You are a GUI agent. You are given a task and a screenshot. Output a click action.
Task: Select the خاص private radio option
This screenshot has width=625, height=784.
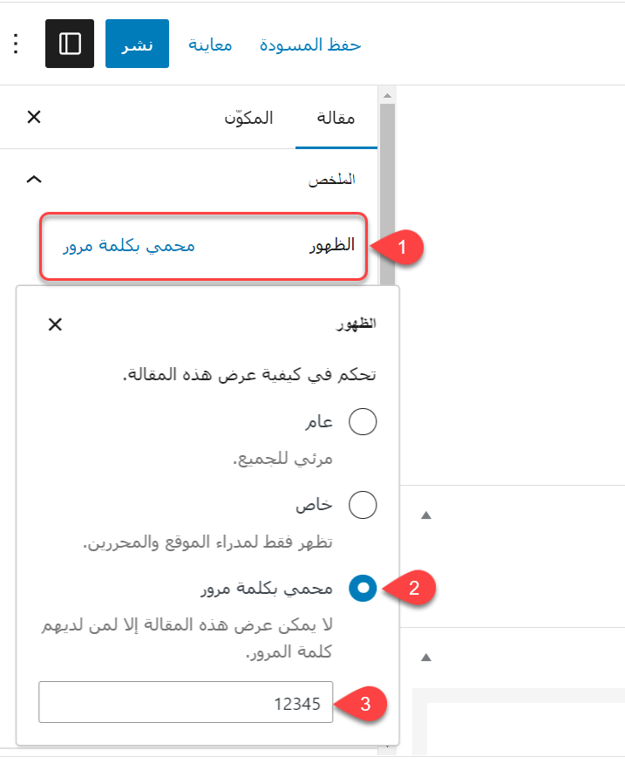click(362, 504)
